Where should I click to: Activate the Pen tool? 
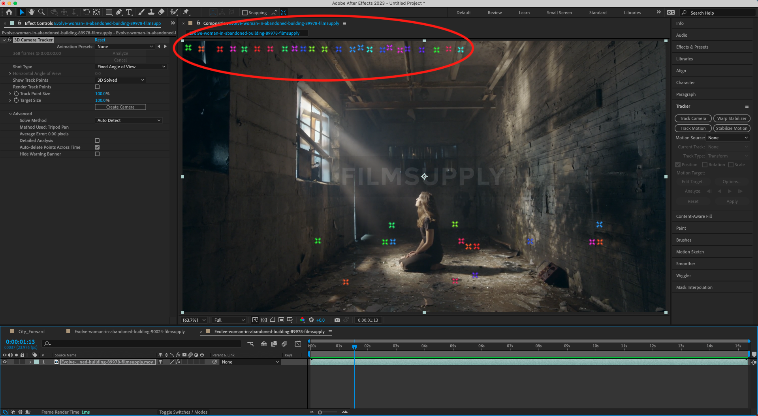click(x=119, y=12)
